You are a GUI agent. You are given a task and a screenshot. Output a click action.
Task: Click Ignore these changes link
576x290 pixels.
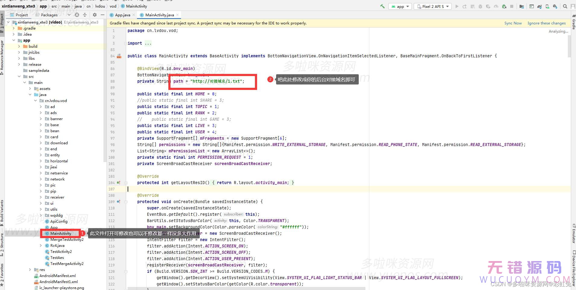click(546, 23)
